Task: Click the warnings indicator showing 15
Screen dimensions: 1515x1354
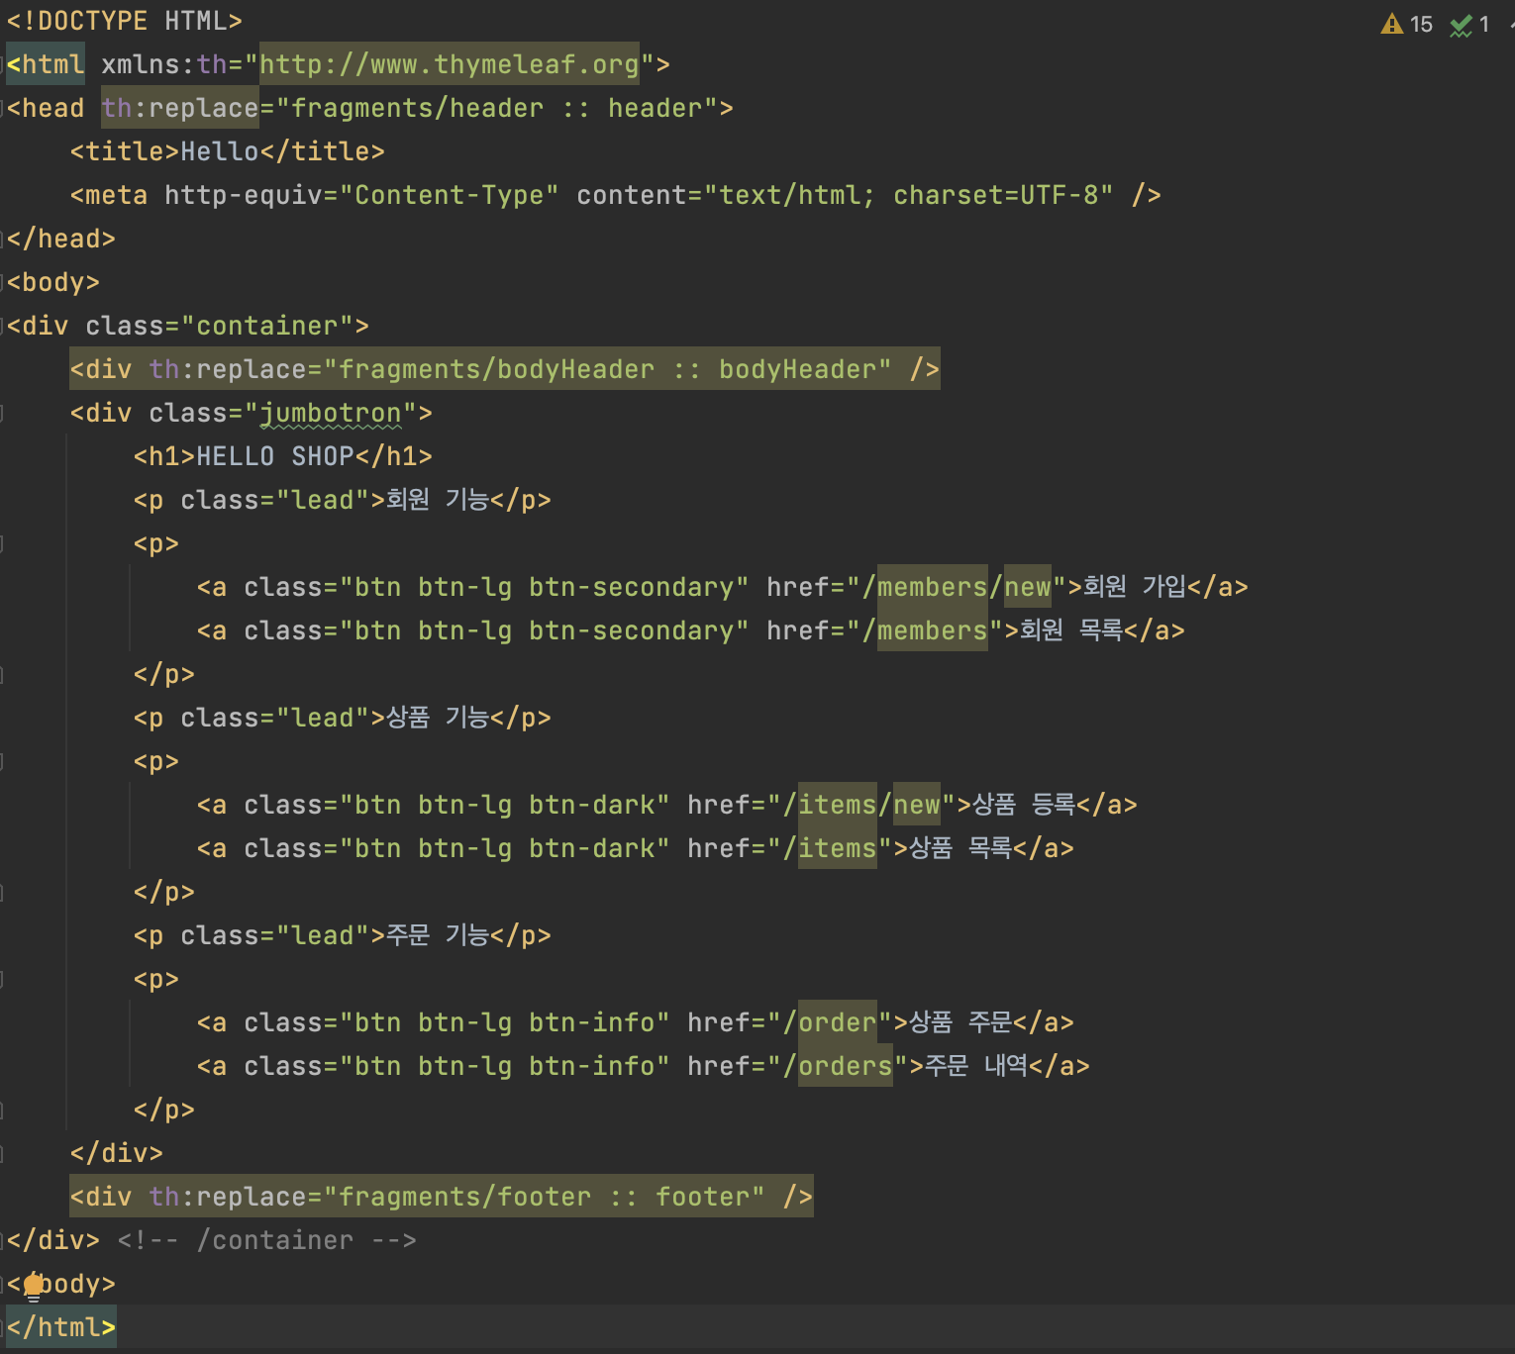Action: pos(1407,24)
